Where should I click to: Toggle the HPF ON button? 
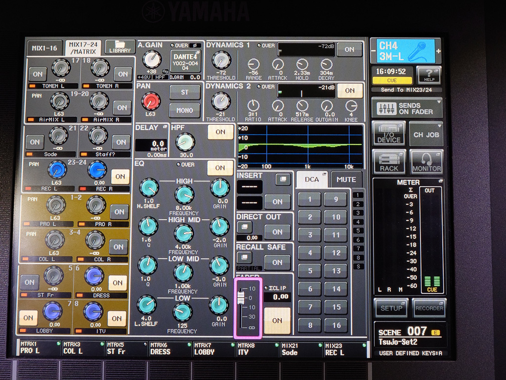pos(220,132)
